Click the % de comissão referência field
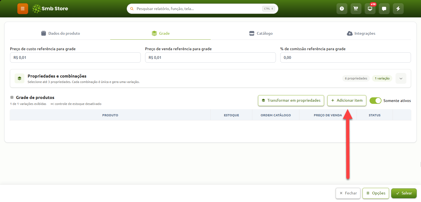This screenshot has height=202, width=421. click(x=345, y=57)
